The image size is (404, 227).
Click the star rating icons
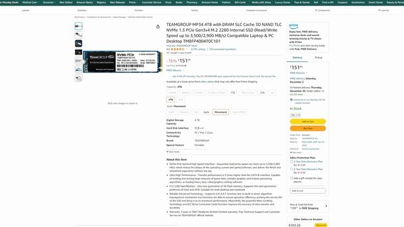point(177,49)
